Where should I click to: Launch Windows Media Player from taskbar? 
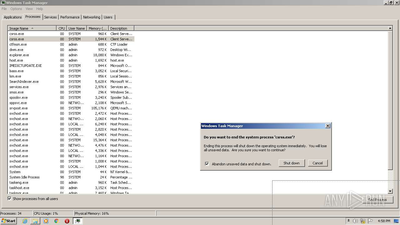(x=46, y=221)
